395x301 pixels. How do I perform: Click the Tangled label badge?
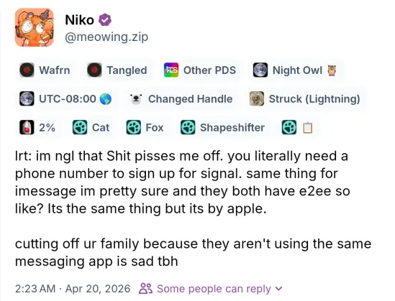pos(117,70)
